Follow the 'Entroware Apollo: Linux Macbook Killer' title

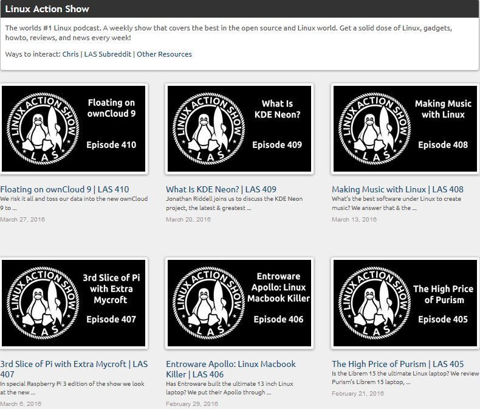pos(231,369)
